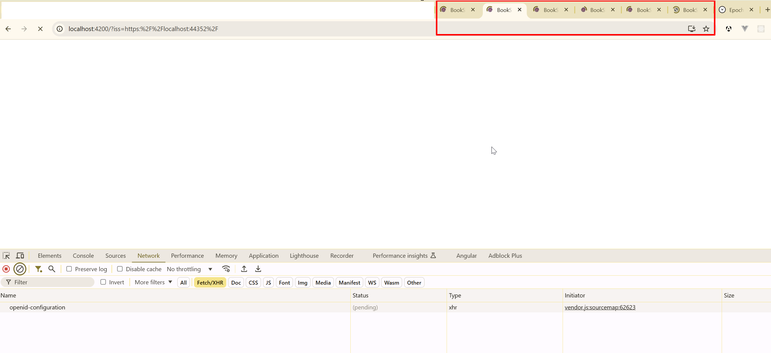Stop recording network log
771x353 pixels.
(6, 269)
